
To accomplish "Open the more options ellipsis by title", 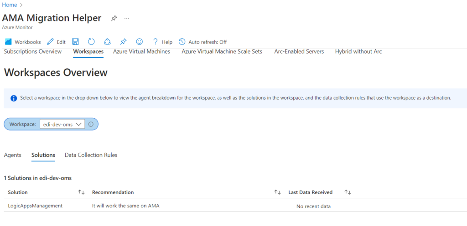I will [x=127, y=18].
